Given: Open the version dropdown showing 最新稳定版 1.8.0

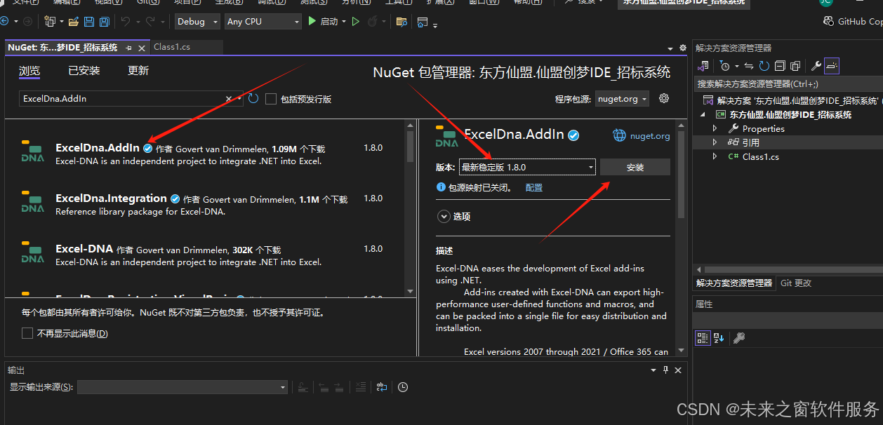Looking at the screenshot, I should (x=527, y=167).
